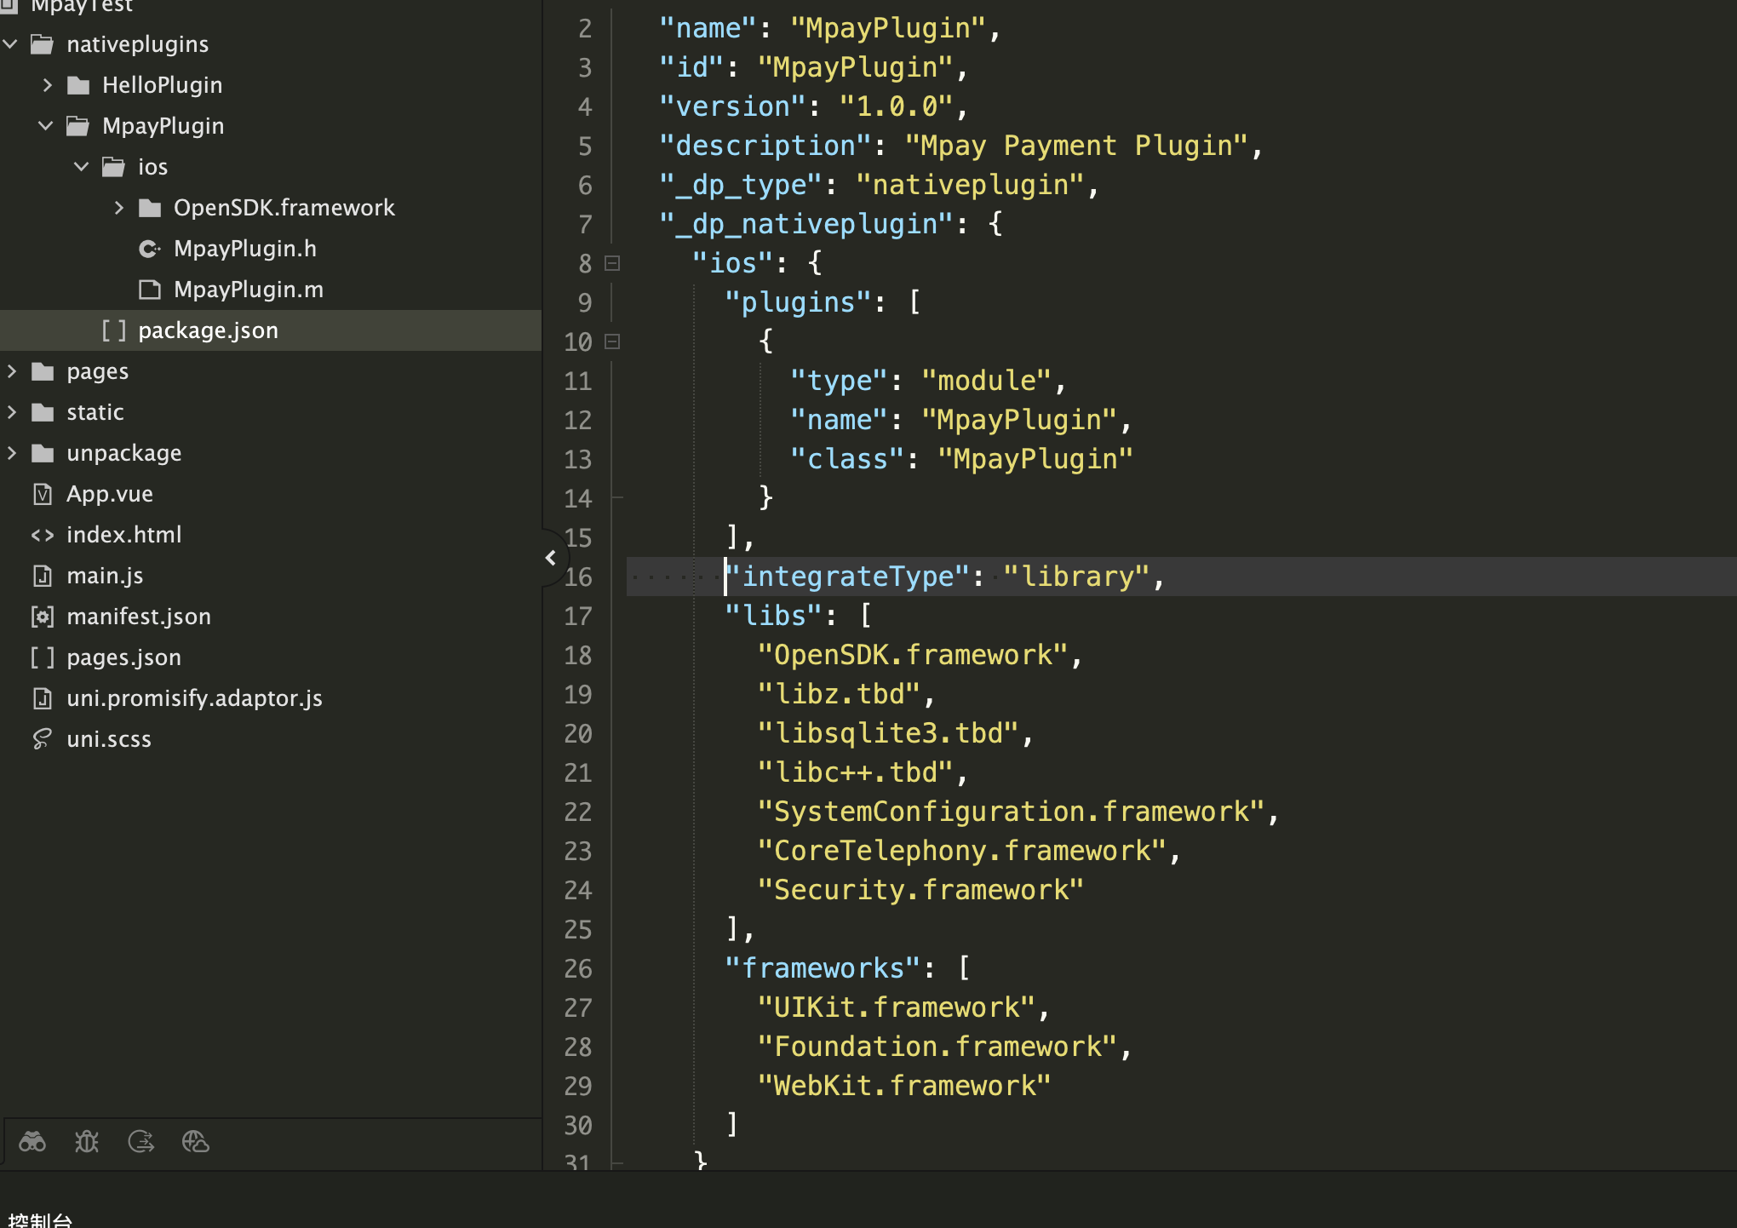Expand the HelloPlugin folder
This screenshot has width=1737, height=1228.
coord(48,85)
